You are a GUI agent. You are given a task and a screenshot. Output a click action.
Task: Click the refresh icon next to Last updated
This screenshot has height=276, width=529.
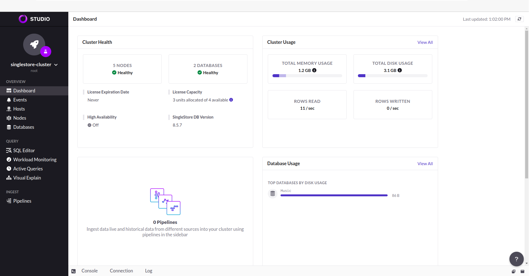point(519,19)
